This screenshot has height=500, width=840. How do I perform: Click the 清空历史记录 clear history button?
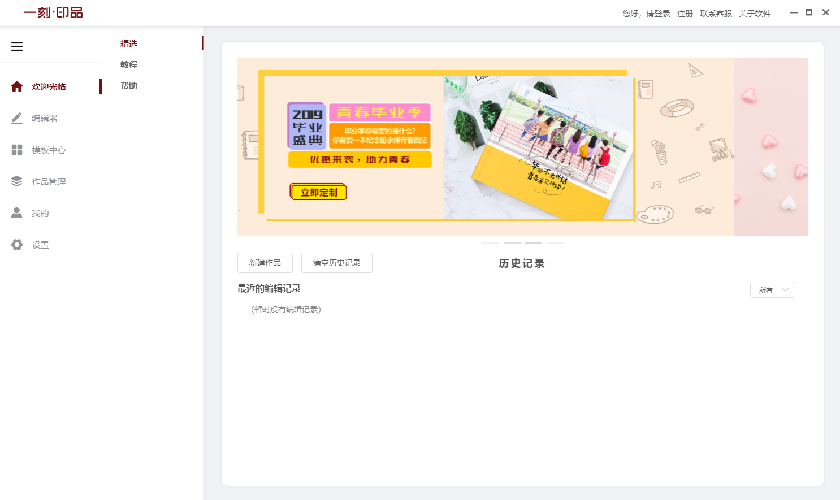(x=336, y=262)
